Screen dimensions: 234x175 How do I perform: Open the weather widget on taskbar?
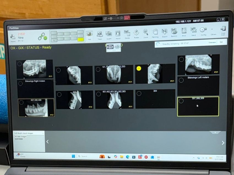21,155
